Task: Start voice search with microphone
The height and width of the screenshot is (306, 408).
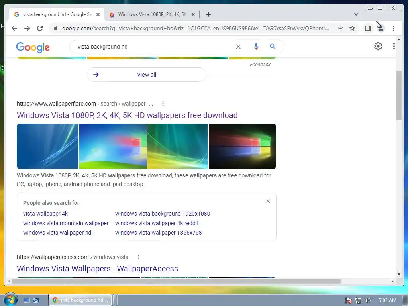Action: [256, 47]
